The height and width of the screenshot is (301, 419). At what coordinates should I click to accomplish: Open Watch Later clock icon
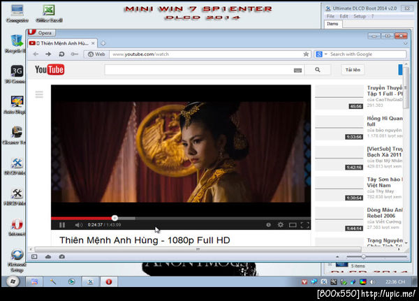(269, 225)
